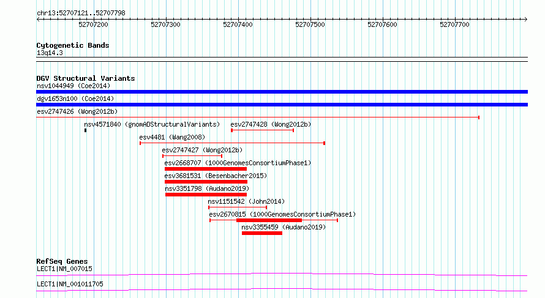
Task: Click the LECT1|NM_007015 magenta gene line
Action: [x=282, y=274]
